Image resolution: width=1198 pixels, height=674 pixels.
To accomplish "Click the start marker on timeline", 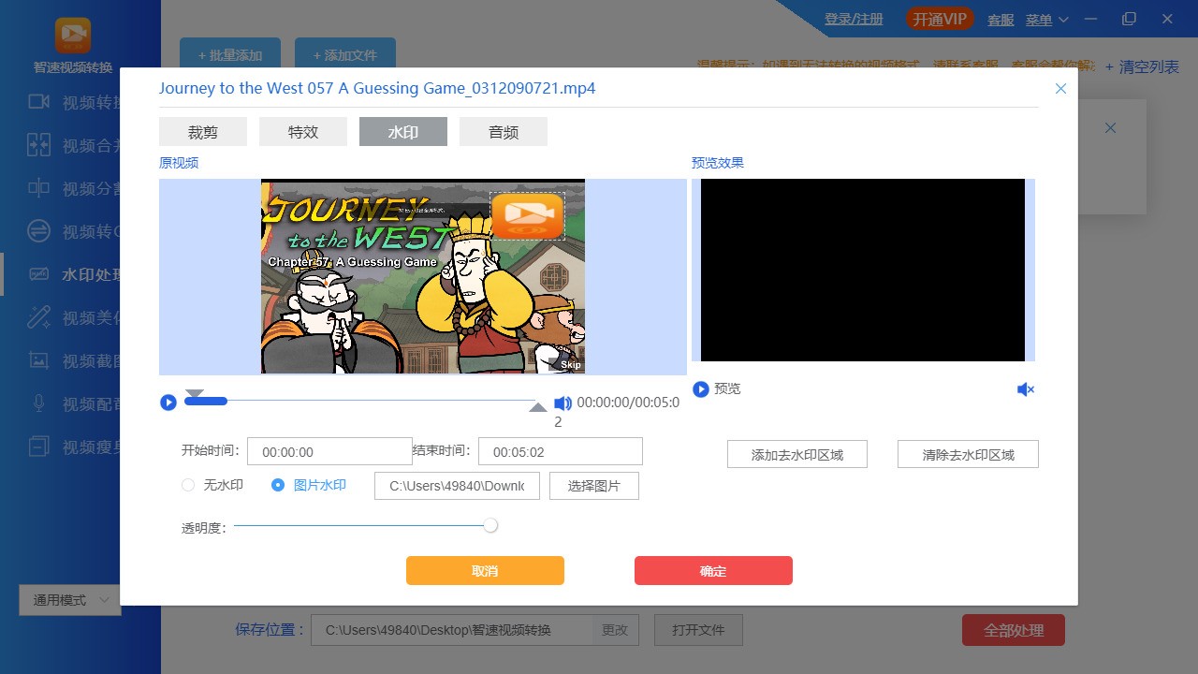I will (194, 394).
